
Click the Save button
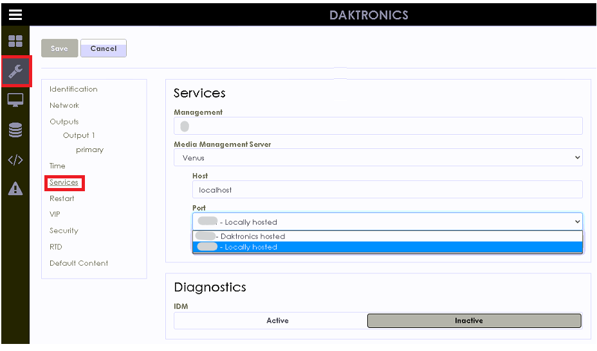pyautogui.click(x=59, y=49)
